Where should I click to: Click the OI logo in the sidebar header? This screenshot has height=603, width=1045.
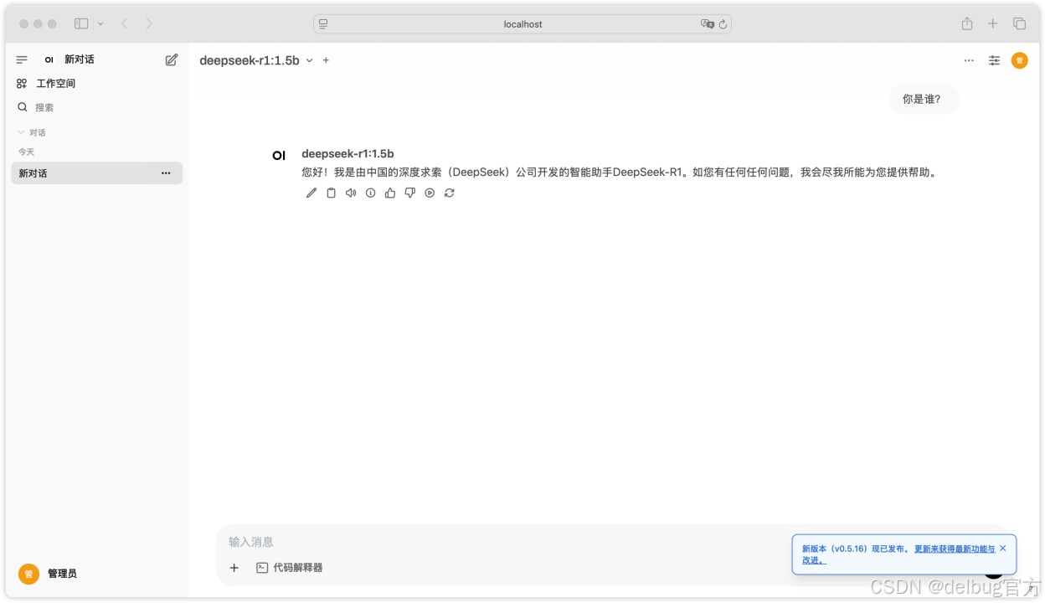pos(49,59)
